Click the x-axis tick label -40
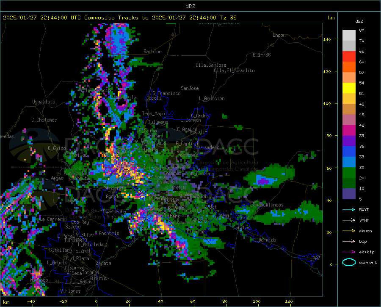 point(31,301)
